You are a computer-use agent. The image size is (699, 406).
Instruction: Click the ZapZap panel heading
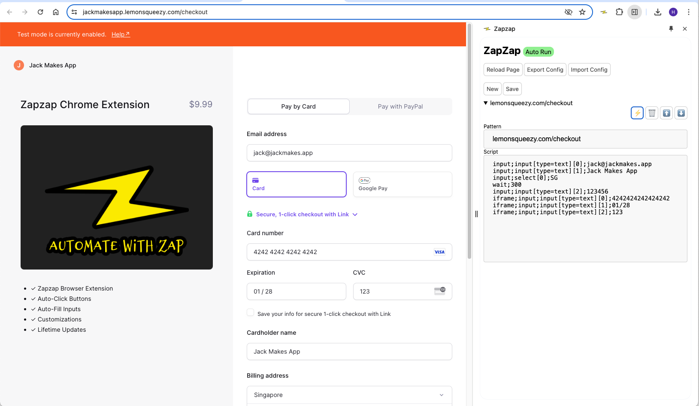pos(502,51)
